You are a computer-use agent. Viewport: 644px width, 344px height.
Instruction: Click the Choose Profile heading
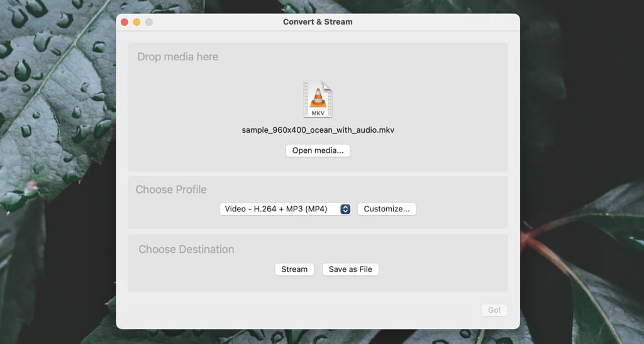pyautogui.click(x=171, y=190)
